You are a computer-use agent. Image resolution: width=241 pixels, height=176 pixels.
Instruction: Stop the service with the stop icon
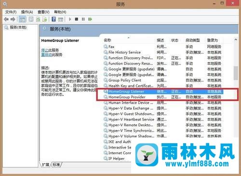[77, 19]
